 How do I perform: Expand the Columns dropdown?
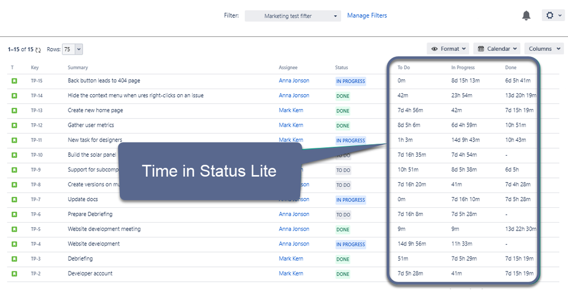pos(544,48)
